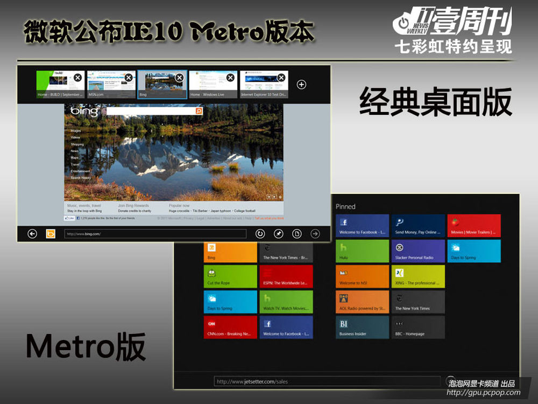Close the Internet Explorer 10 Test Drive tab
Screen dimensions: 538x404
coord(281,78)
